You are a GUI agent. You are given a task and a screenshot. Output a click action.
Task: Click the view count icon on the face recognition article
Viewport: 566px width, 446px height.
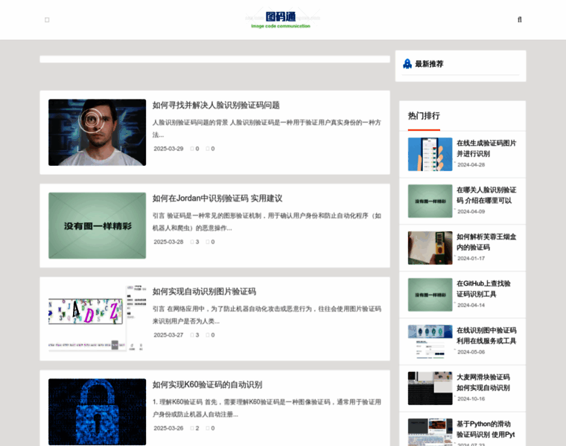coord(191,149)
